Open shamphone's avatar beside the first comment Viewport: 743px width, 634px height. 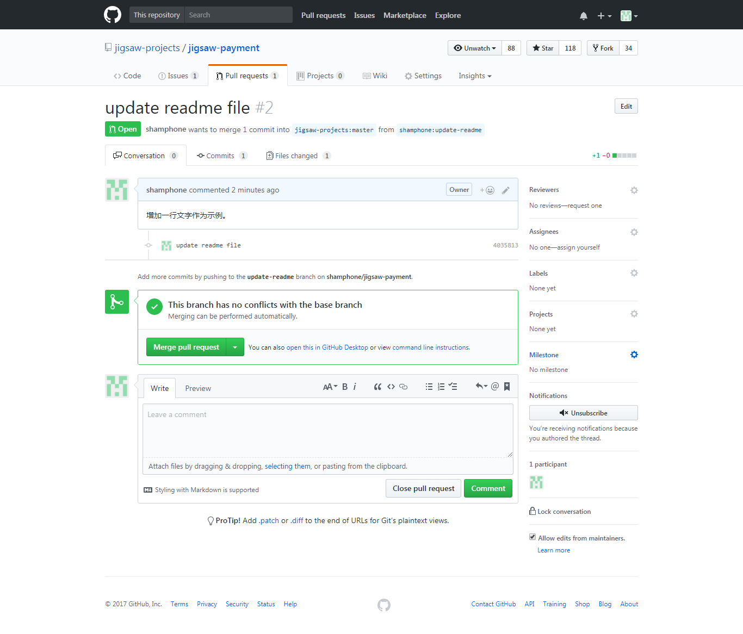(x=117, y=190)
